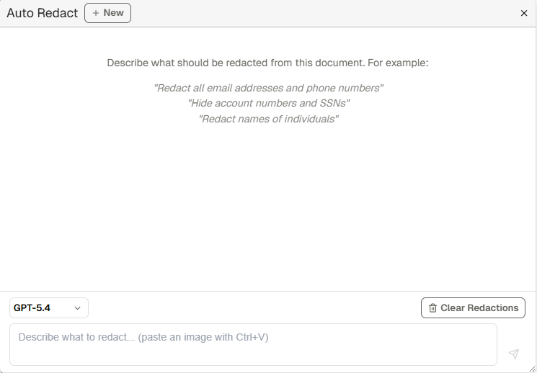Click the "Hide account numbers and SSNs" example

[268, 103]
